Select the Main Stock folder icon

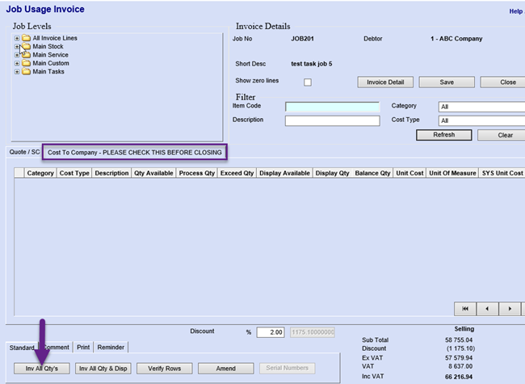click(27, 47)
